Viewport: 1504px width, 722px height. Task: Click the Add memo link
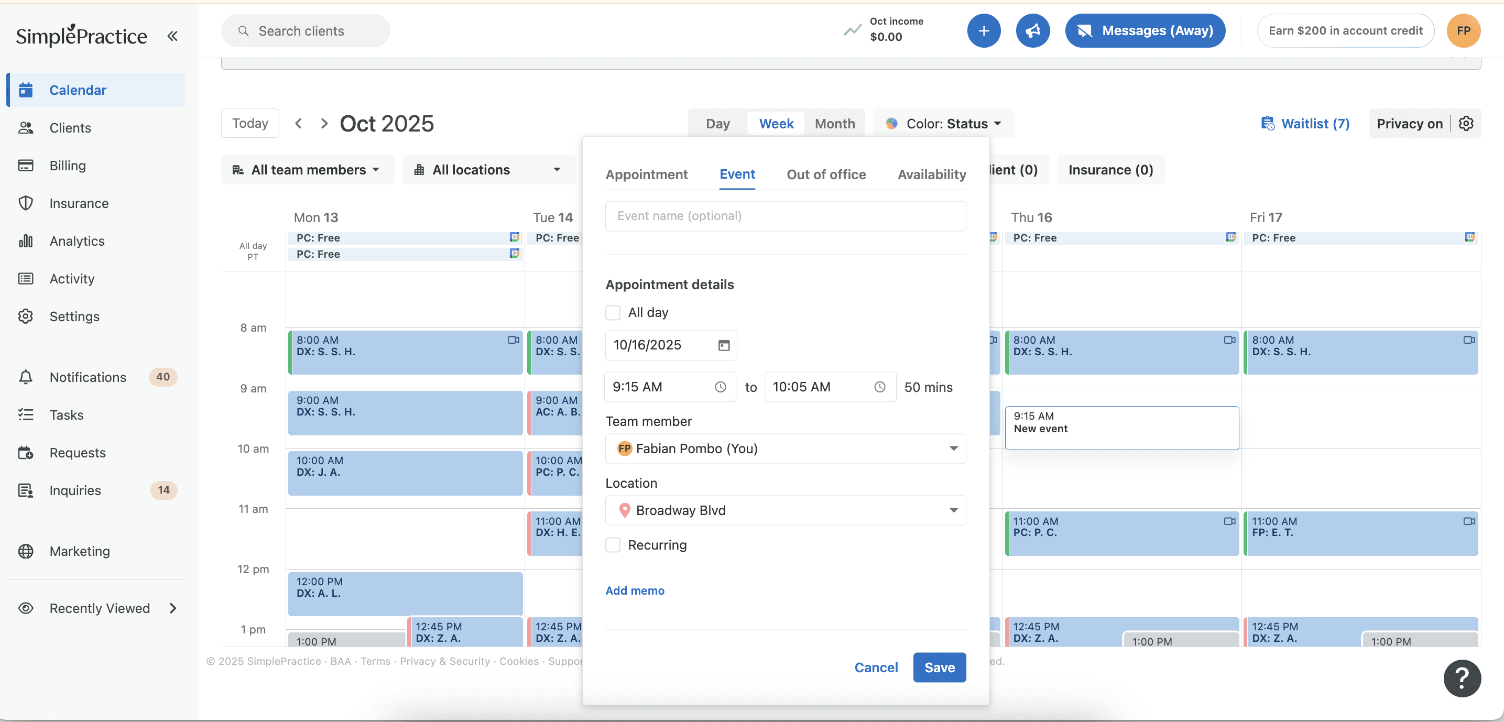click(634, 590)
